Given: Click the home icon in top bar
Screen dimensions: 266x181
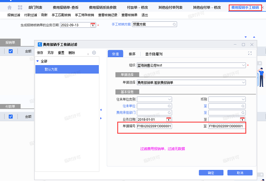Looking at the screenshot, I should (9, 7).
